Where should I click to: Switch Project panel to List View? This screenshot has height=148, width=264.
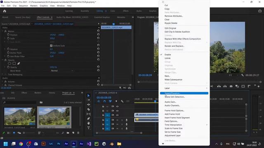pyautogui.click(x=9, y=133)
